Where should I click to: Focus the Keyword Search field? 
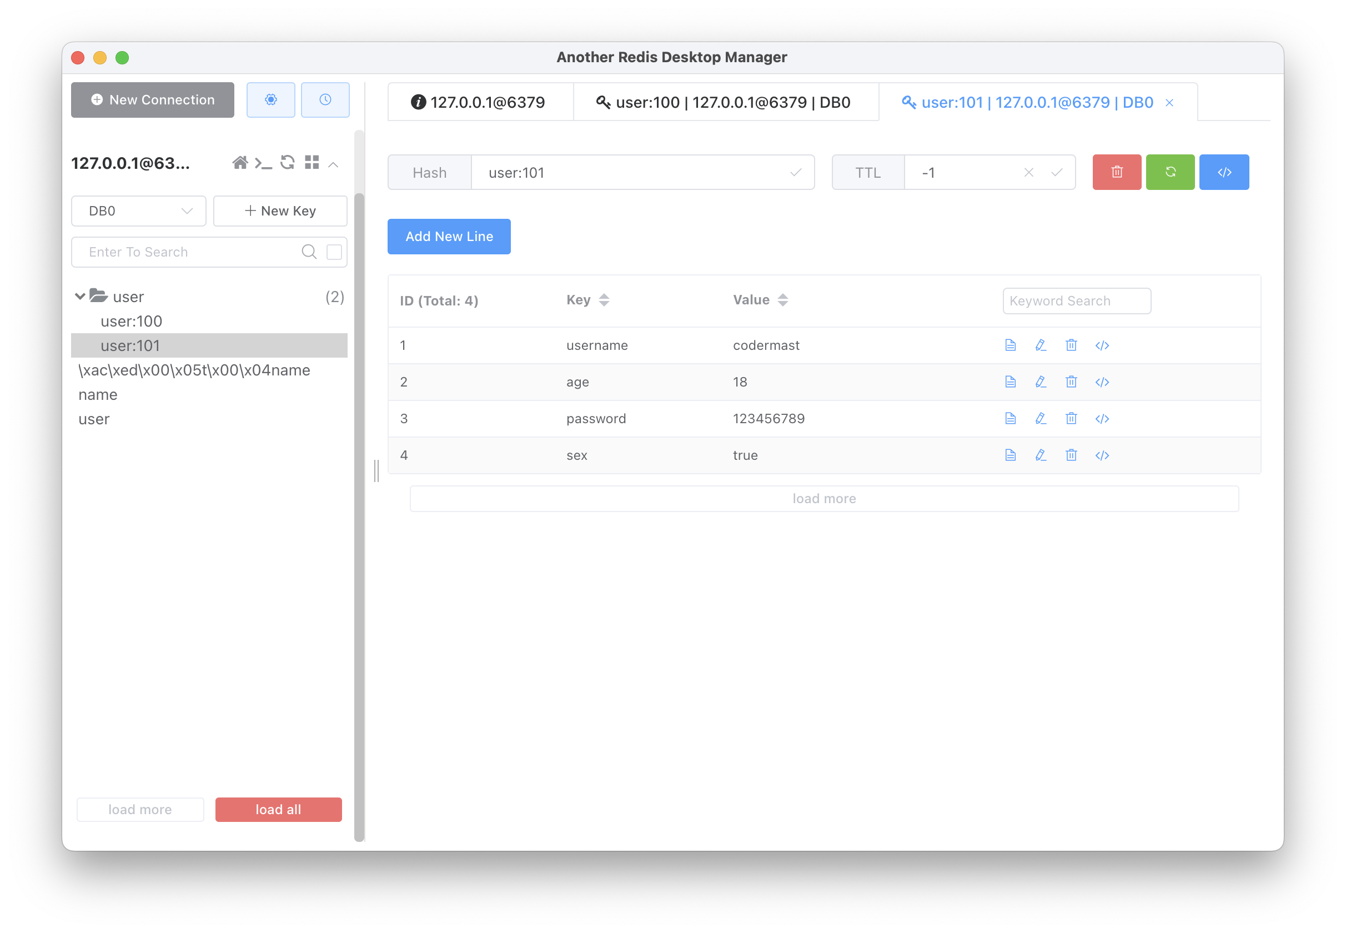coord(1077,301)
